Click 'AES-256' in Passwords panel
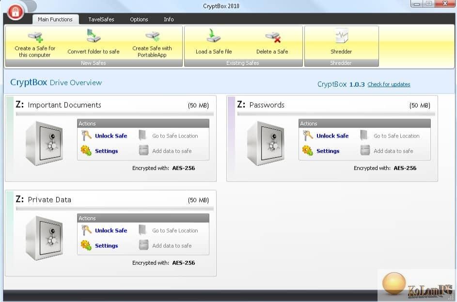The height and width of the screenshot is (302, 457). (x=405, y=168)
